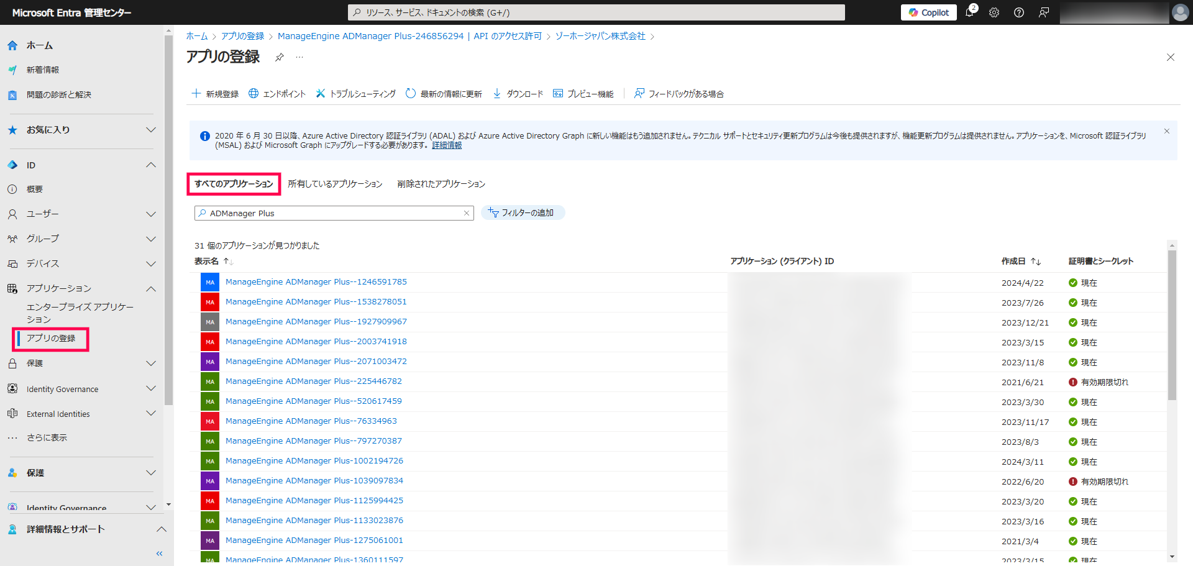This screenshot has width=1193, height=566.
Task: Collapse the sidebar with double-chevron icon
Action: [x=160, y=554]
